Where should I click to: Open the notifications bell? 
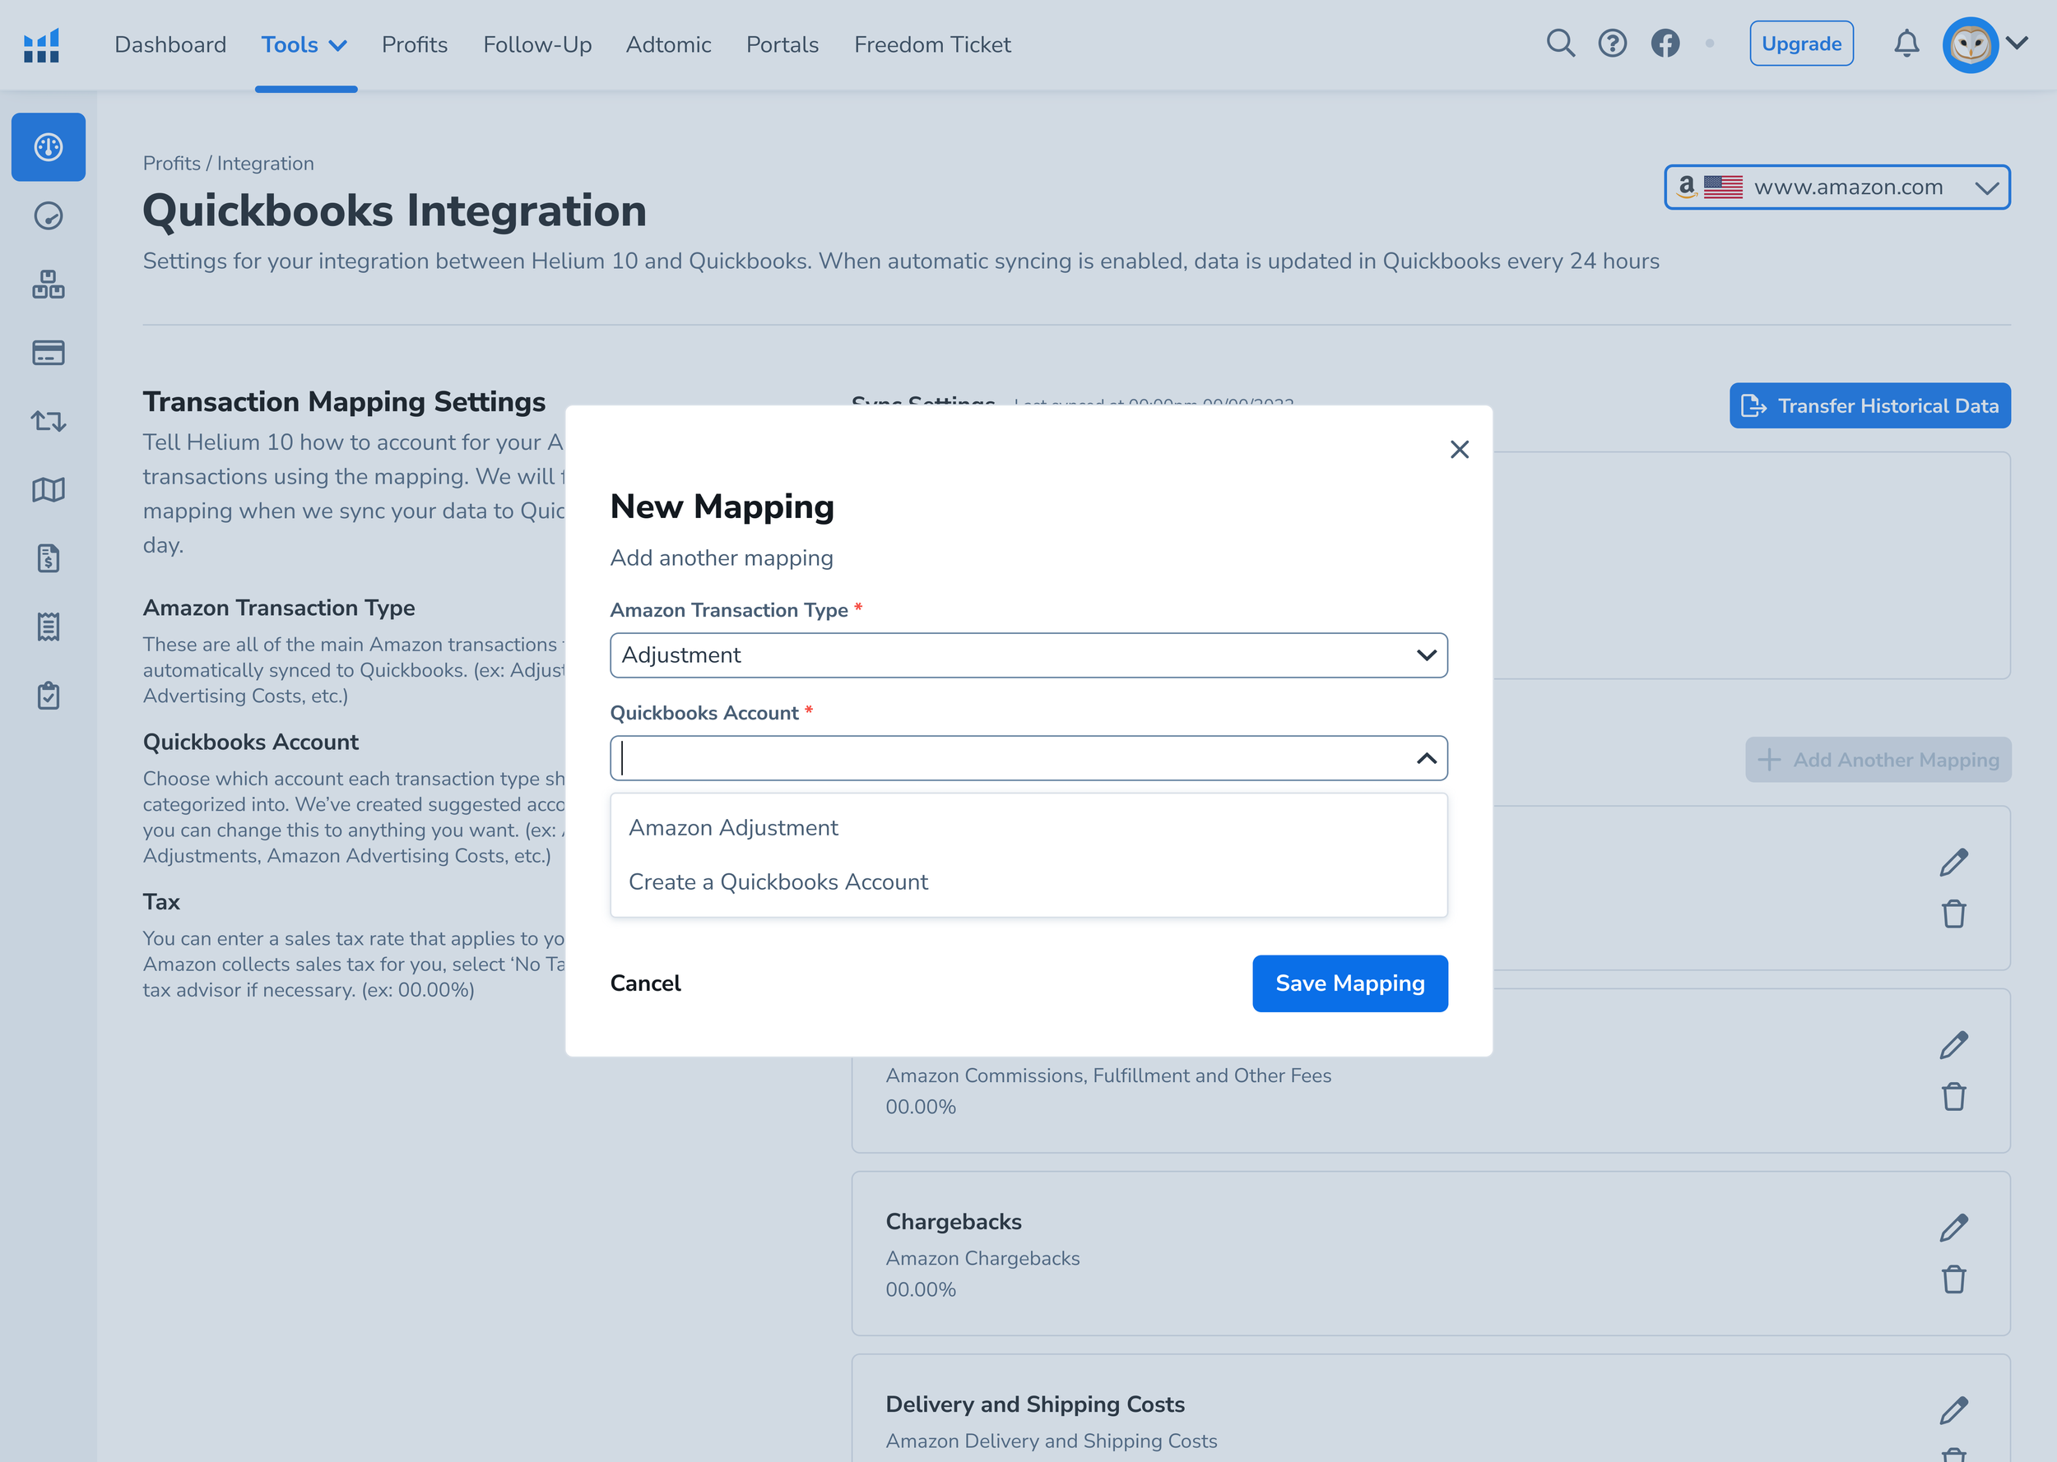(x=1906, y=44)
